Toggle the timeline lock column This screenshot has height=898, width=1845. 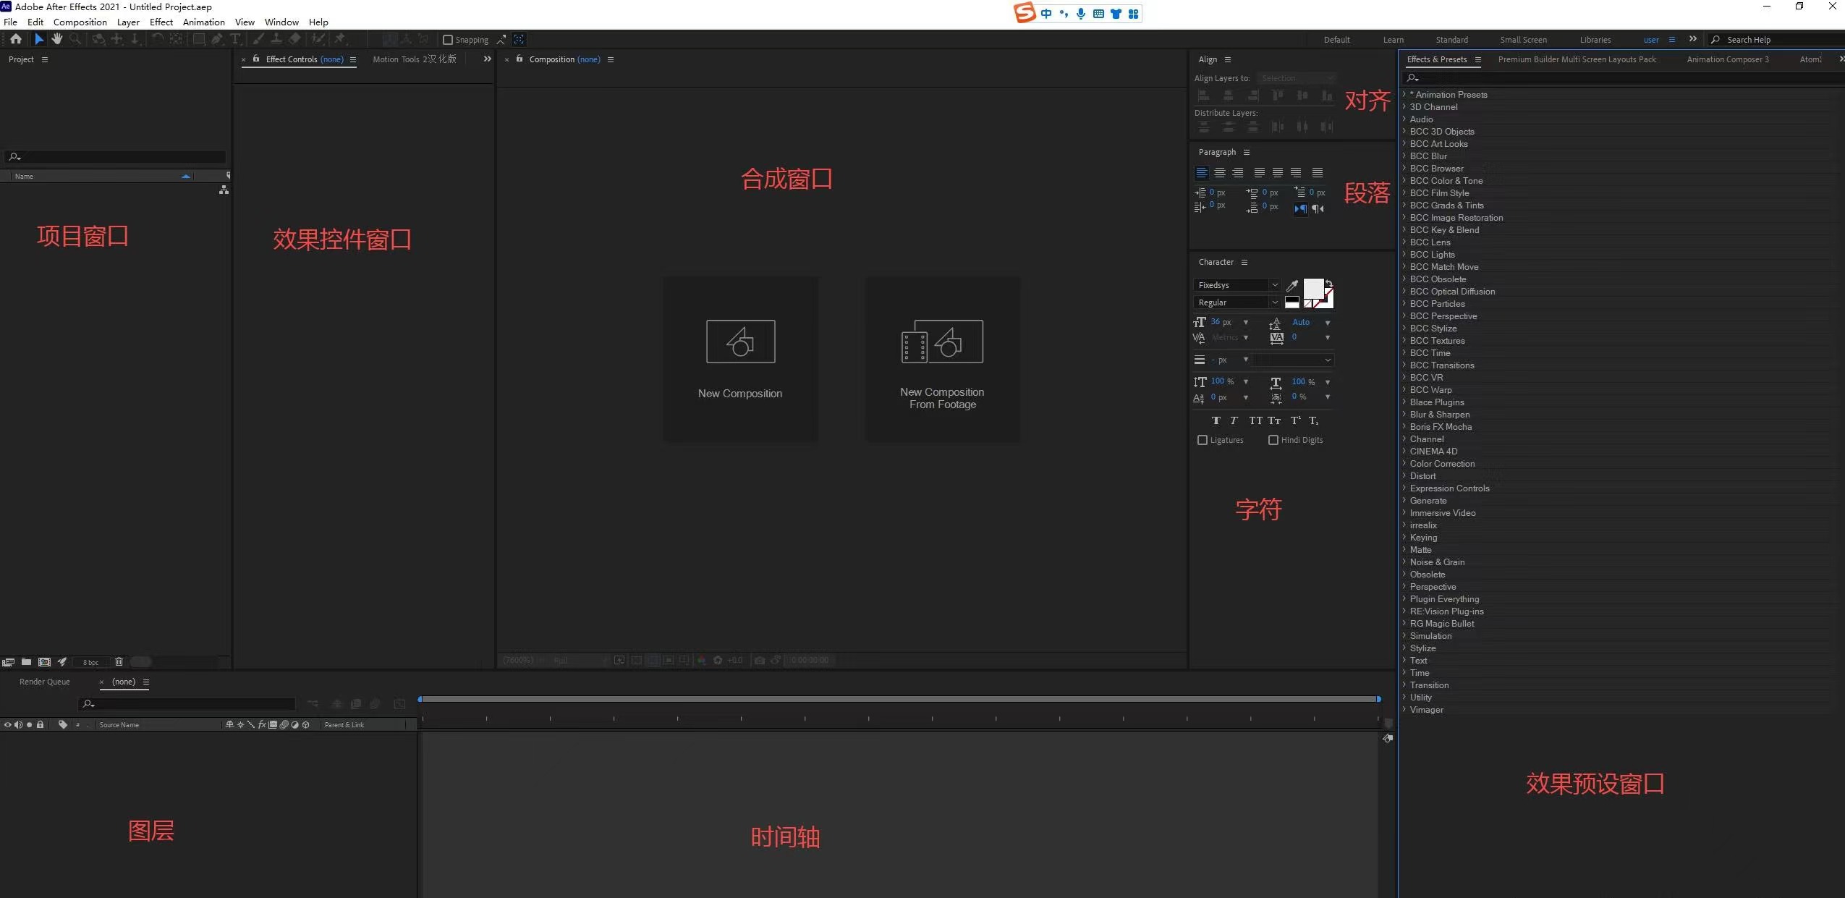(41, 724)
